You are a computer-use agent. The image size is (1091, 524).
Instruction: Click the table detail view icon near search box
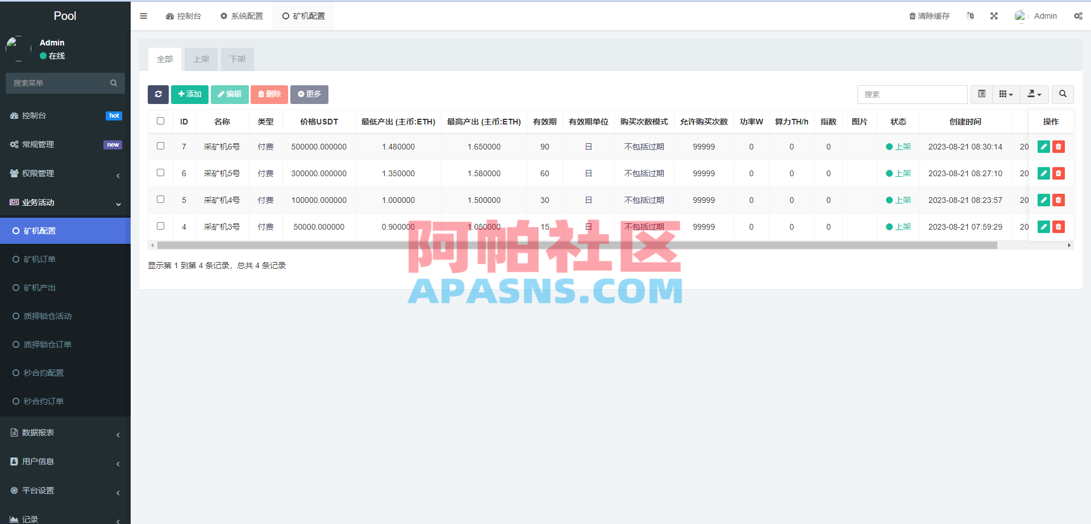[981, 94]
